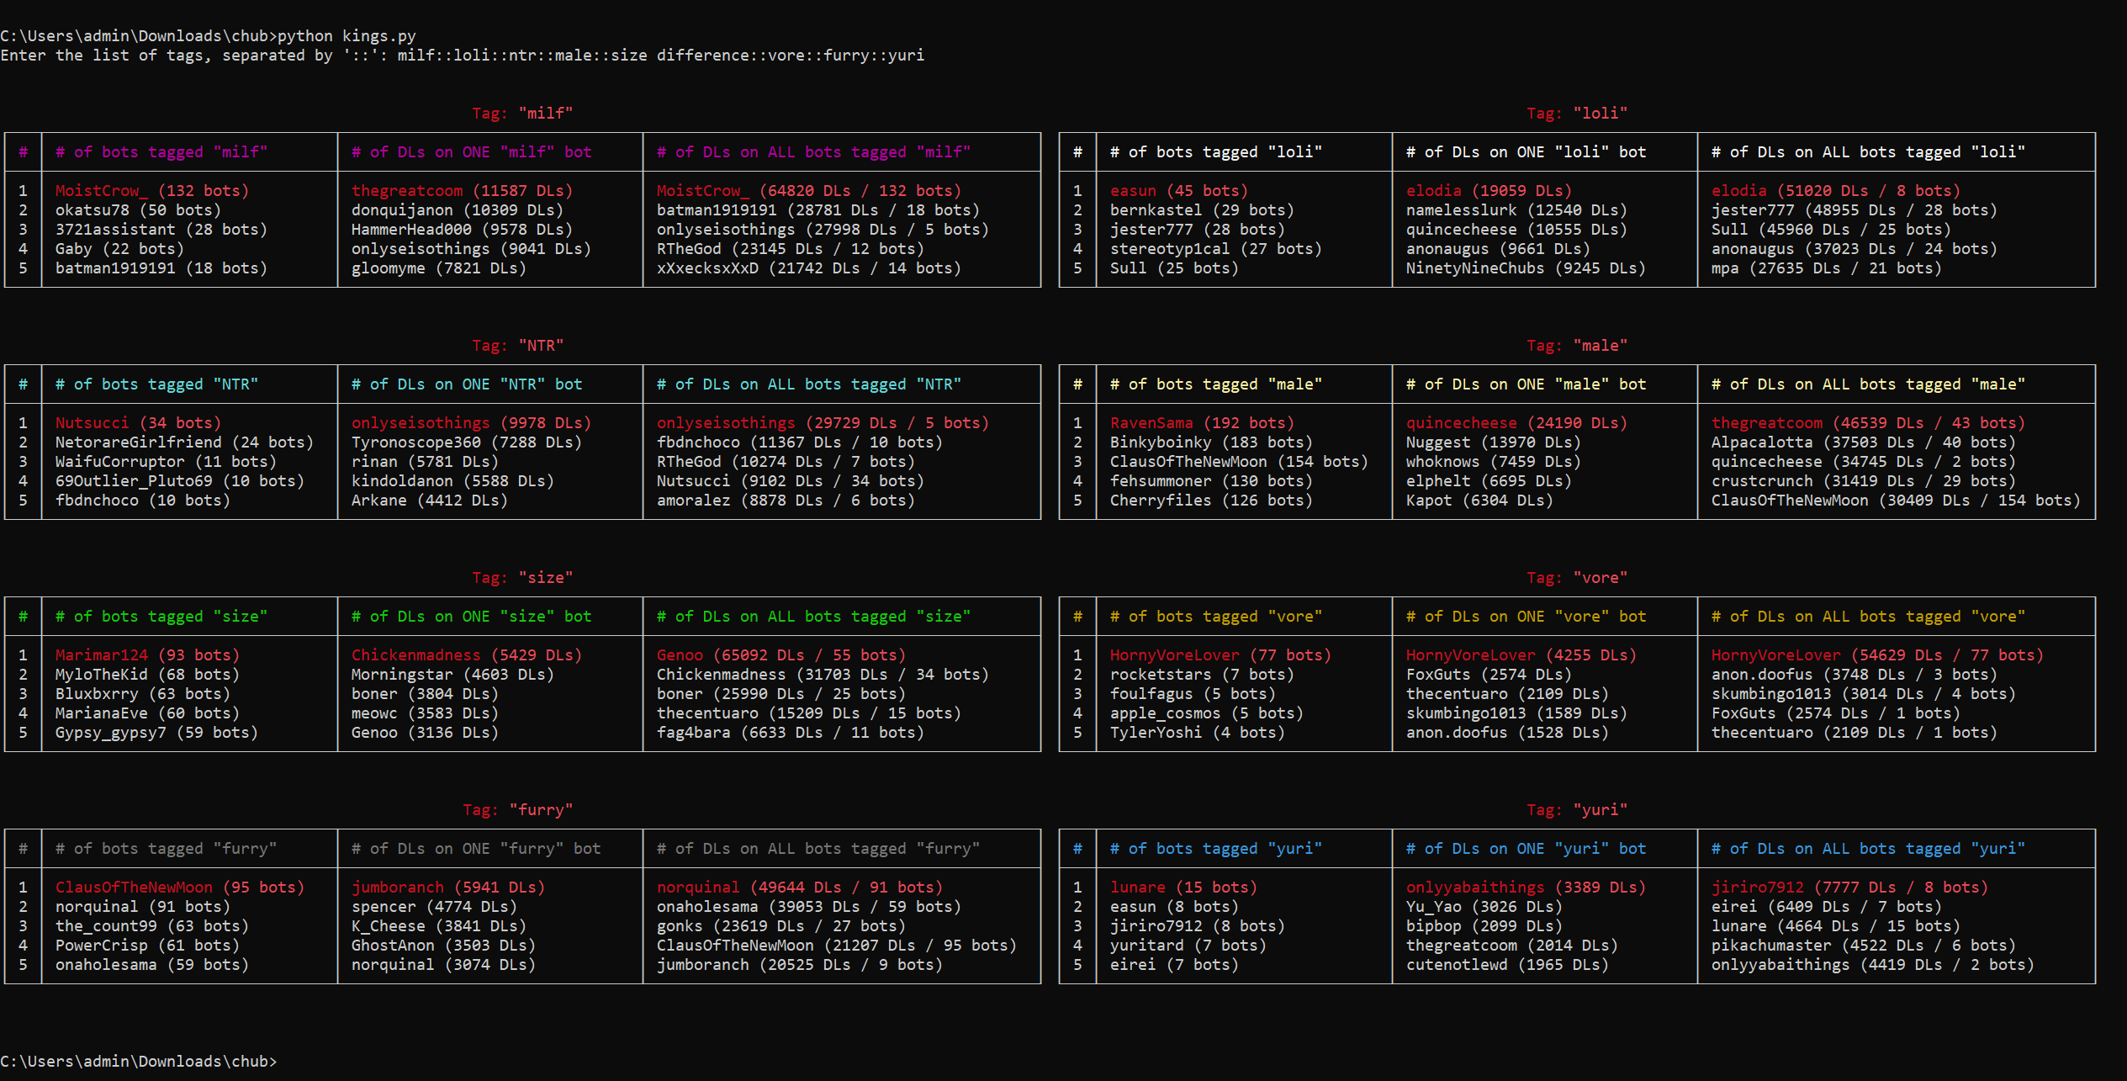
Task: Click 'Nuggest (13970 DLs)' entry
Action: (1494, 442)
